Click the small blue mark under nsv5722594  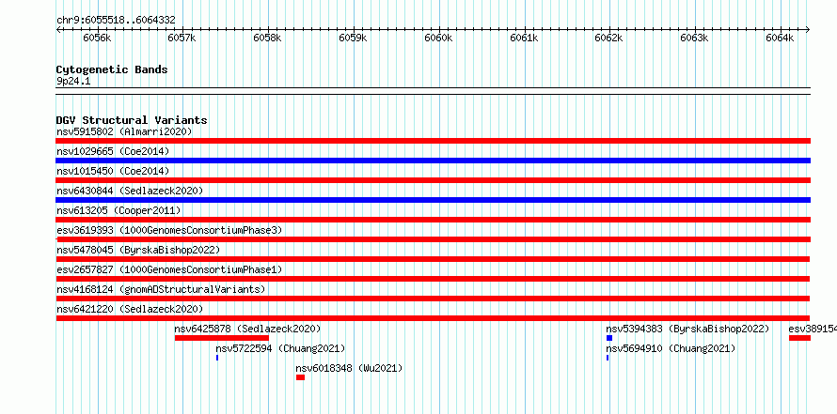pos(217,358)
